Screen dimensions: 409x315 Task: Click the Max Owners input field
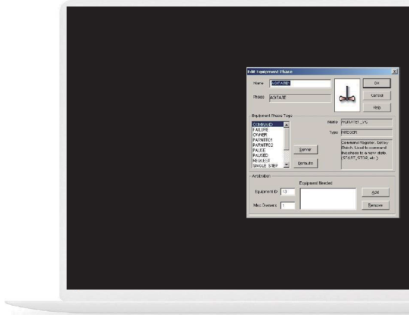pyautogui.click(x=287, y=206)
